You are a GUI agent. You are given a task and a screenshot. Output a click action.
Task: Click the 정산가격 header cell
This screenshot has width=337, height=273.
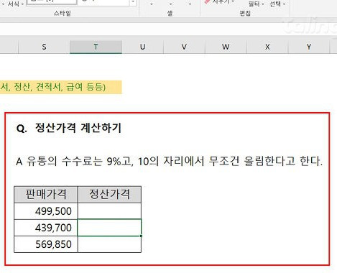109,195
